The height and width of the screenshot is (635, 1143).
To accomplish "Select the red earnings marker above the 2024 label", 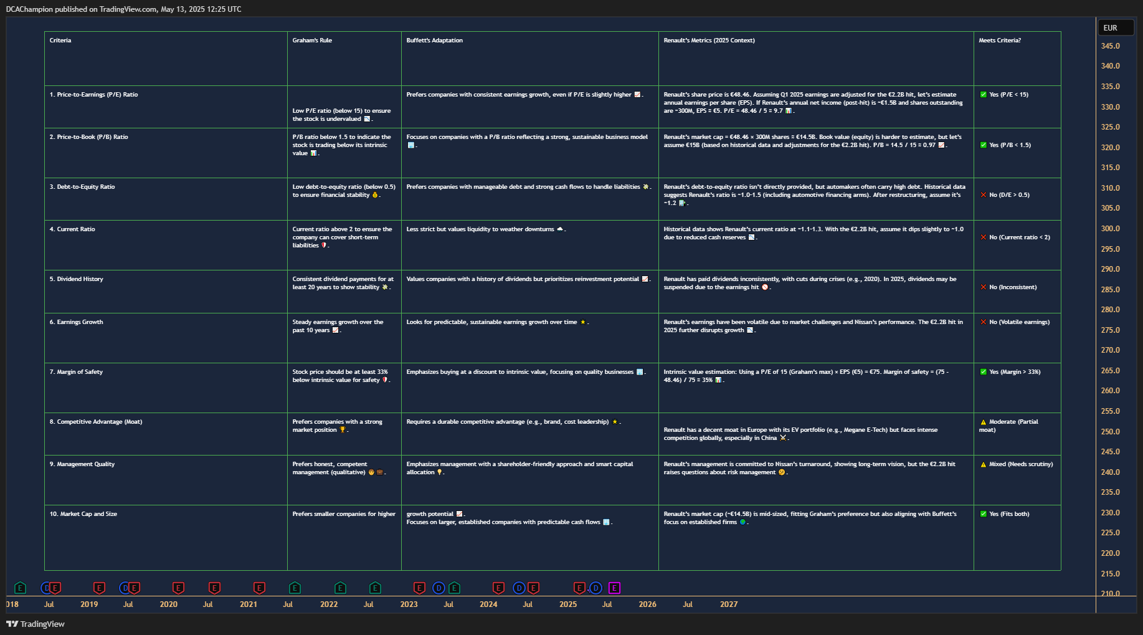I will pyautogui.click(x=498, y=588).
